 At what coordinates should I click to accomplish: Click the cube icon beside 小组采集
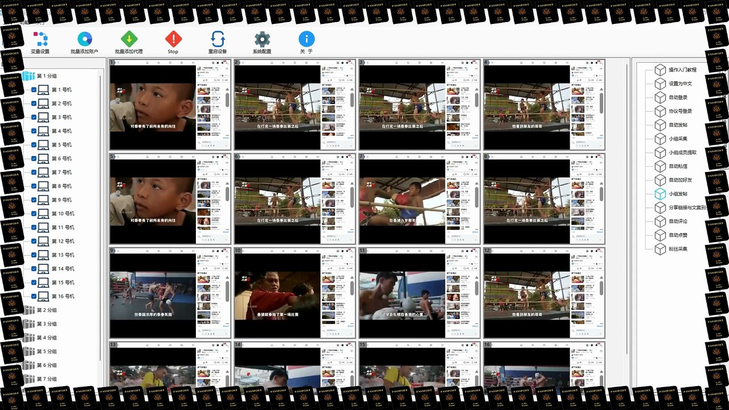coord(660,138)
